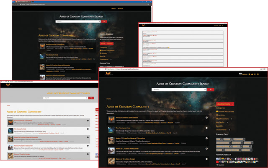This screenshot has width=268, height=168.
Task: Open options gear for Ashes of Creation Kickstarter, front window
Action: pyautogui.click(x=206, y=149)
